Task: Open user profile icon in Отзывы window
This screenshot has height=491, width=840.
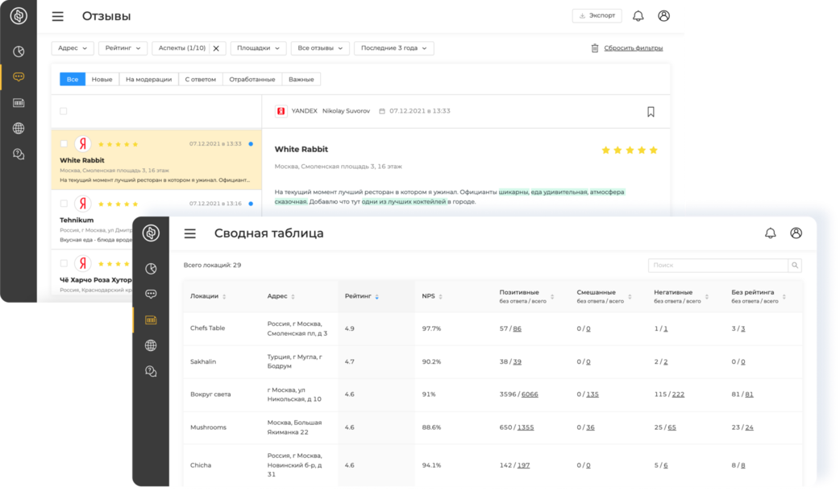Action: point(663,16)
